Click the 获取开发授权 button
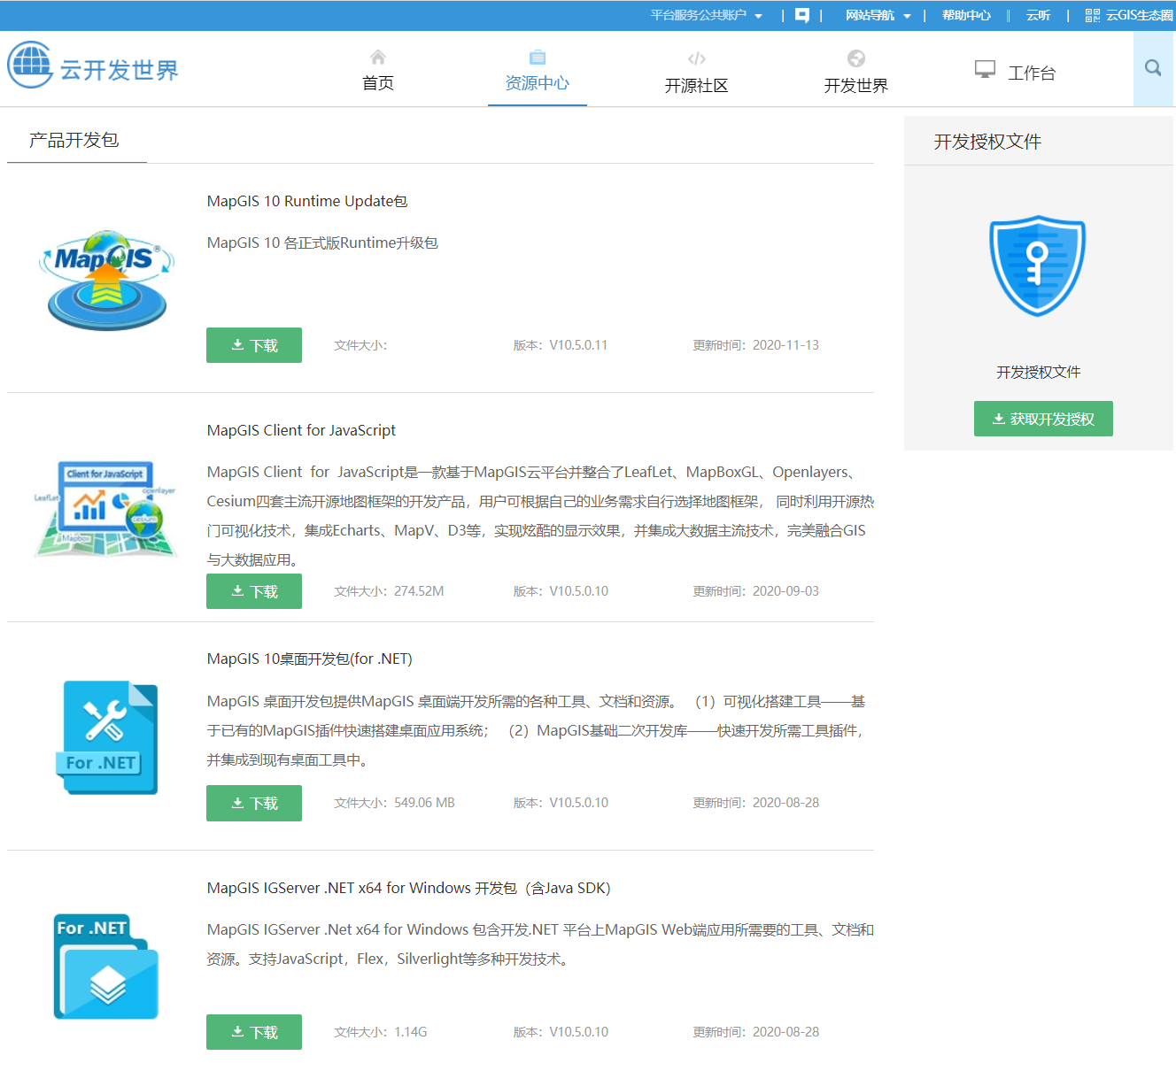The image size is (1176, 1071). coord(1043,419)
